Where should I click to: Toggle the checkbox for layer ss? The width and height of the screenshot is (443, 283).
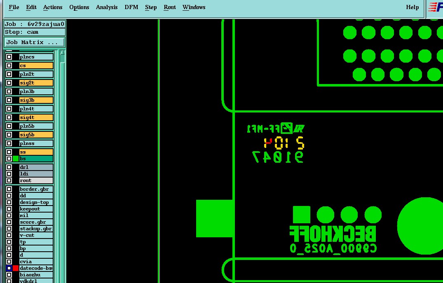point(9,152)
